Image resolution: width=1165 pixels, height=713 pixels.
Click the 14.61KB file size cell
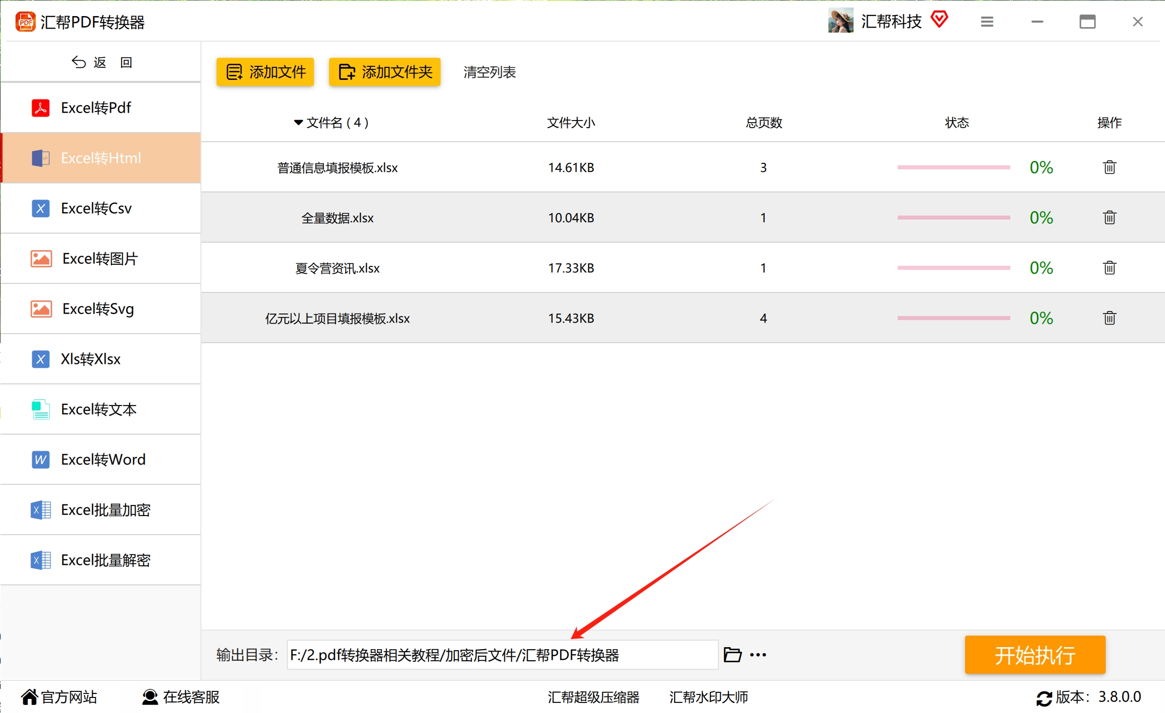point(571,168)
